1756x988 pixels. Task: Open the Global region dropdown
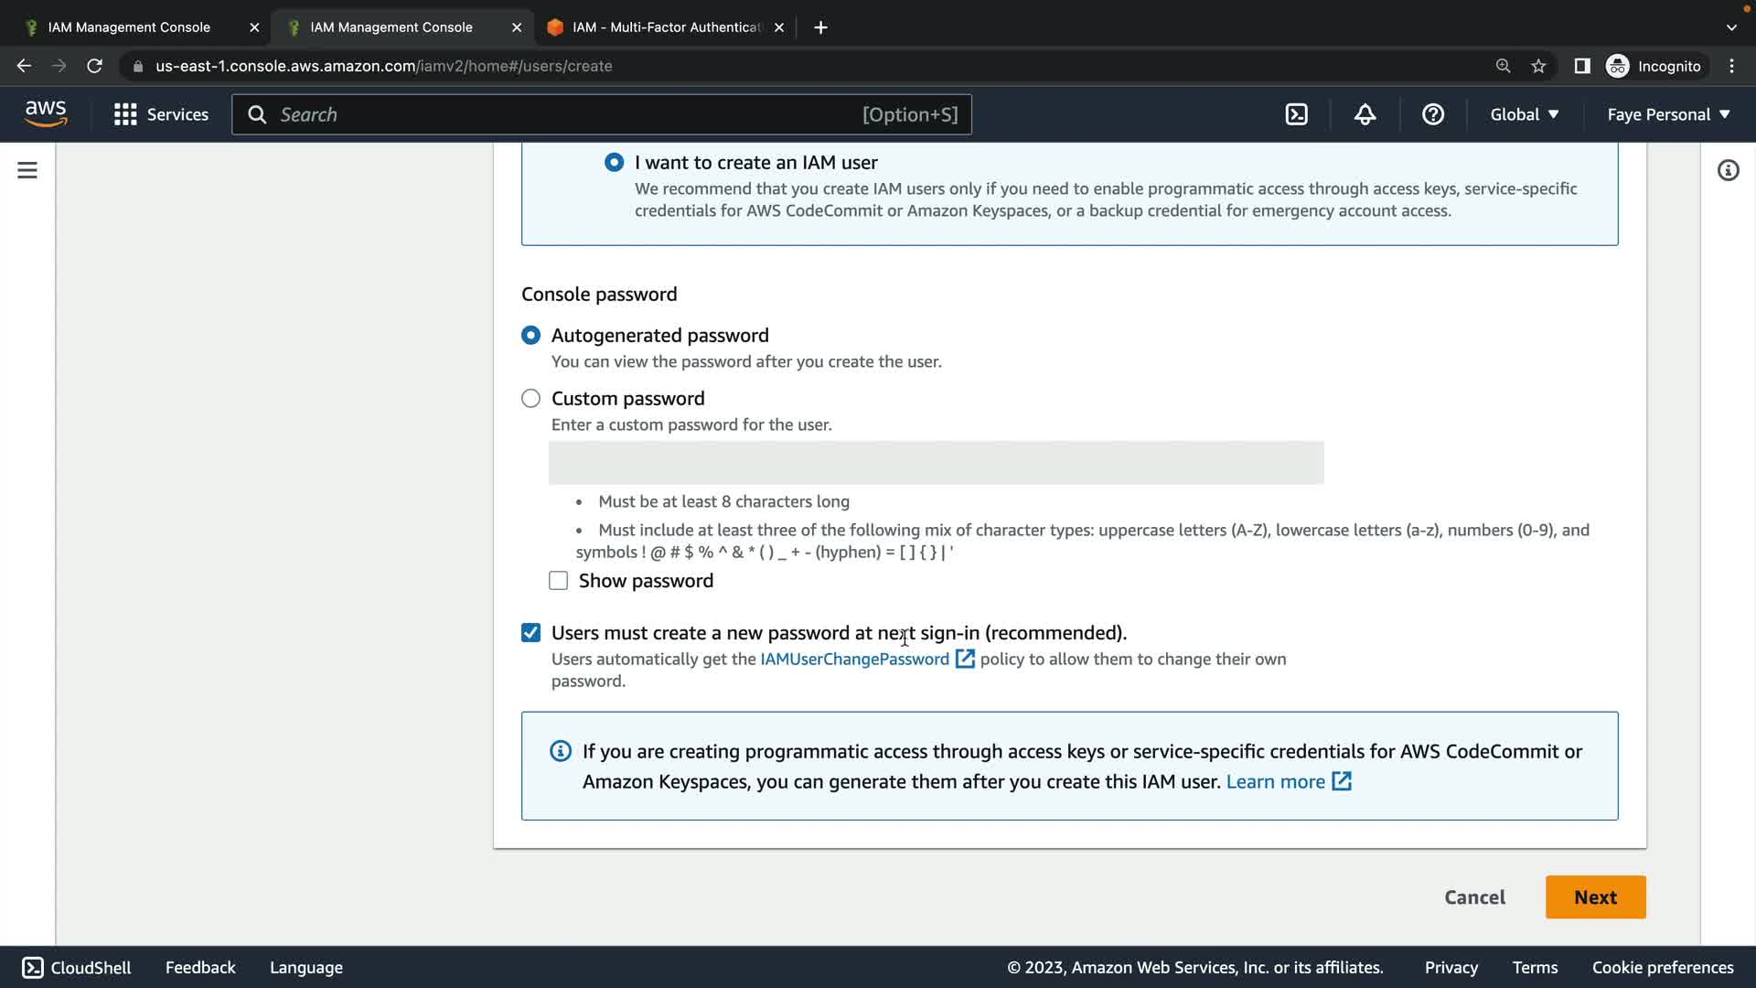coord(1524,114)
